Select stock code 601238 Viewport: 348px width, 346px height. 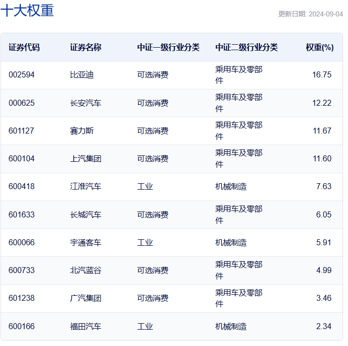[21, 298]
